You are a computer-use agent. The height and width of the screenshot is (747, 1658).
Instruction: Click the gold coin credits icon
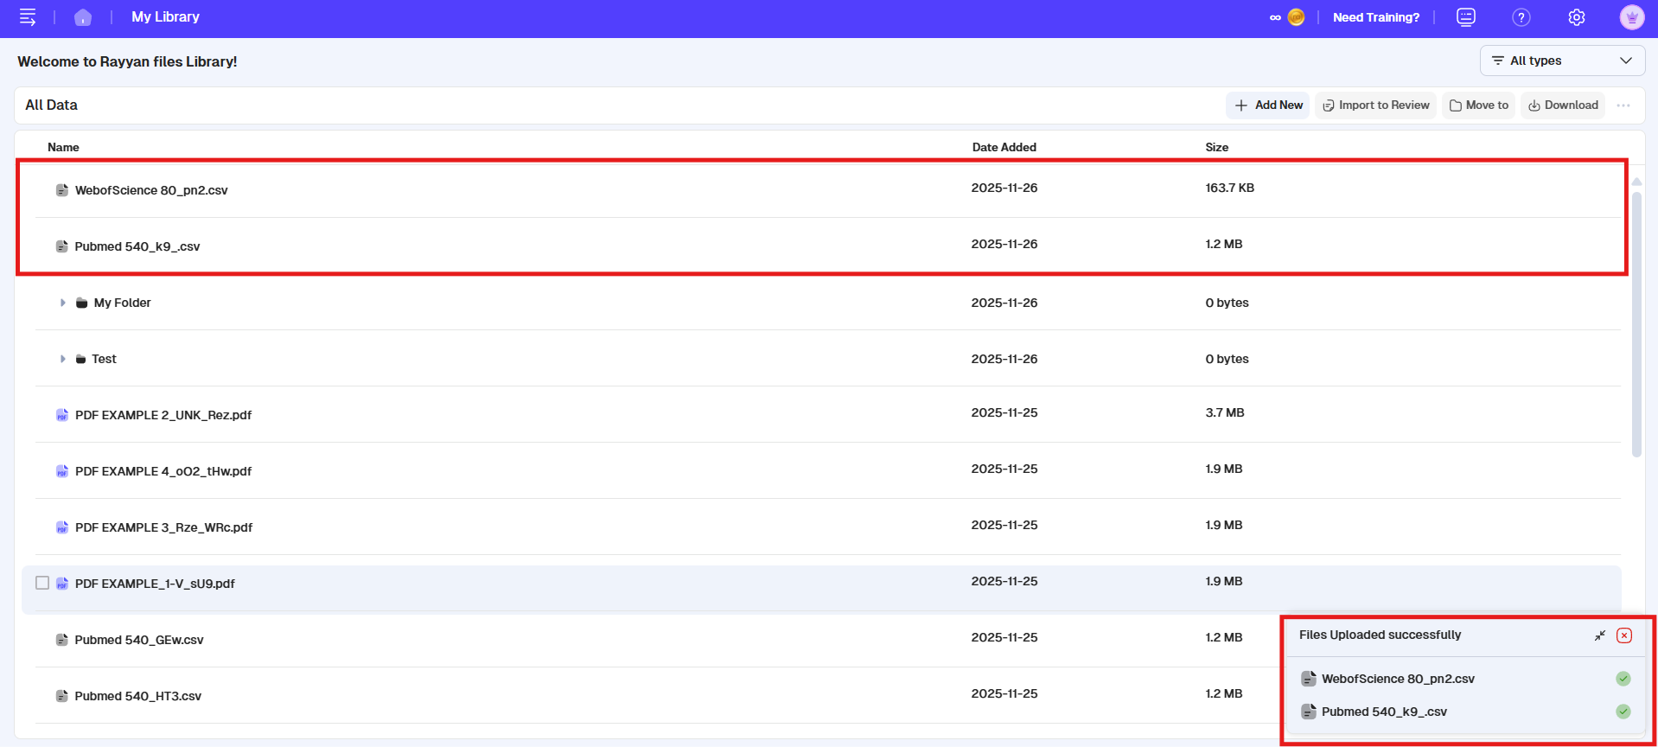pos(1296,17)
